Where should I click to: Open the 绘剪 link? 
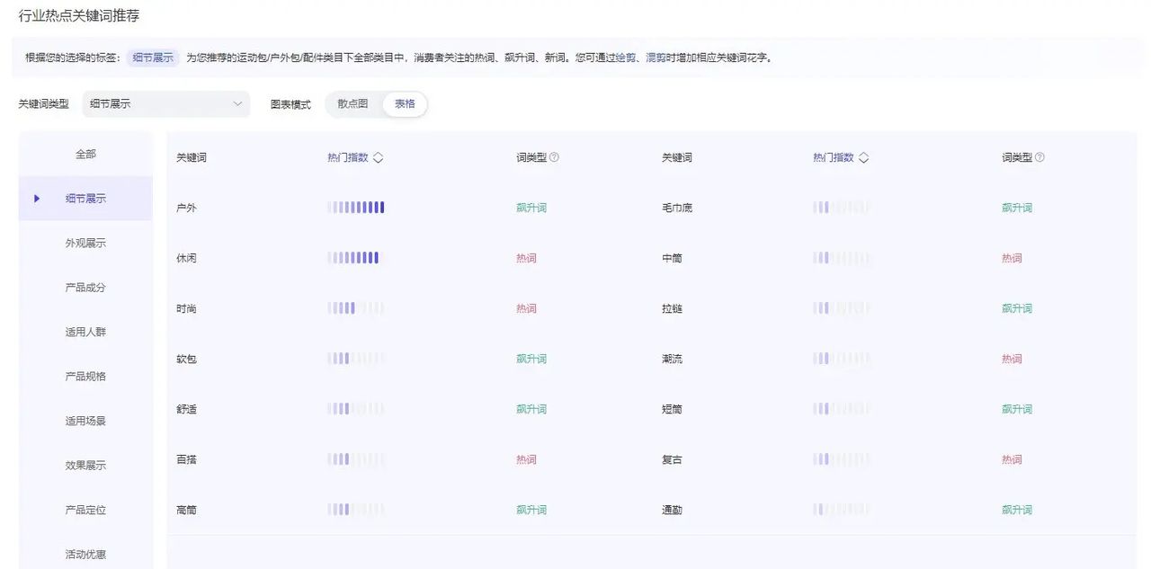click(627, 57)
